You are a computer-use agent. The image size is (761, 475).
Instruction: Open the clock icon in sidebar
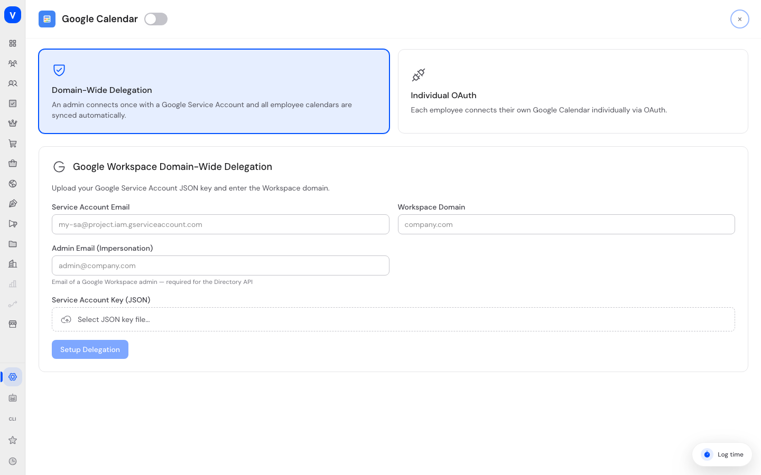(x=13, y=461)
